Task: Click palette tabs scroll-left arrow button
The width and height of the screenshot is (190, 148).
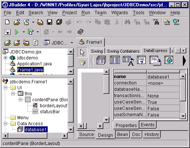Action: [x=178, y=51]
